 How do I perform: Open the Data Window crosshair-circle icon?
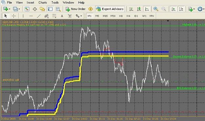click(x=35, y=9)
